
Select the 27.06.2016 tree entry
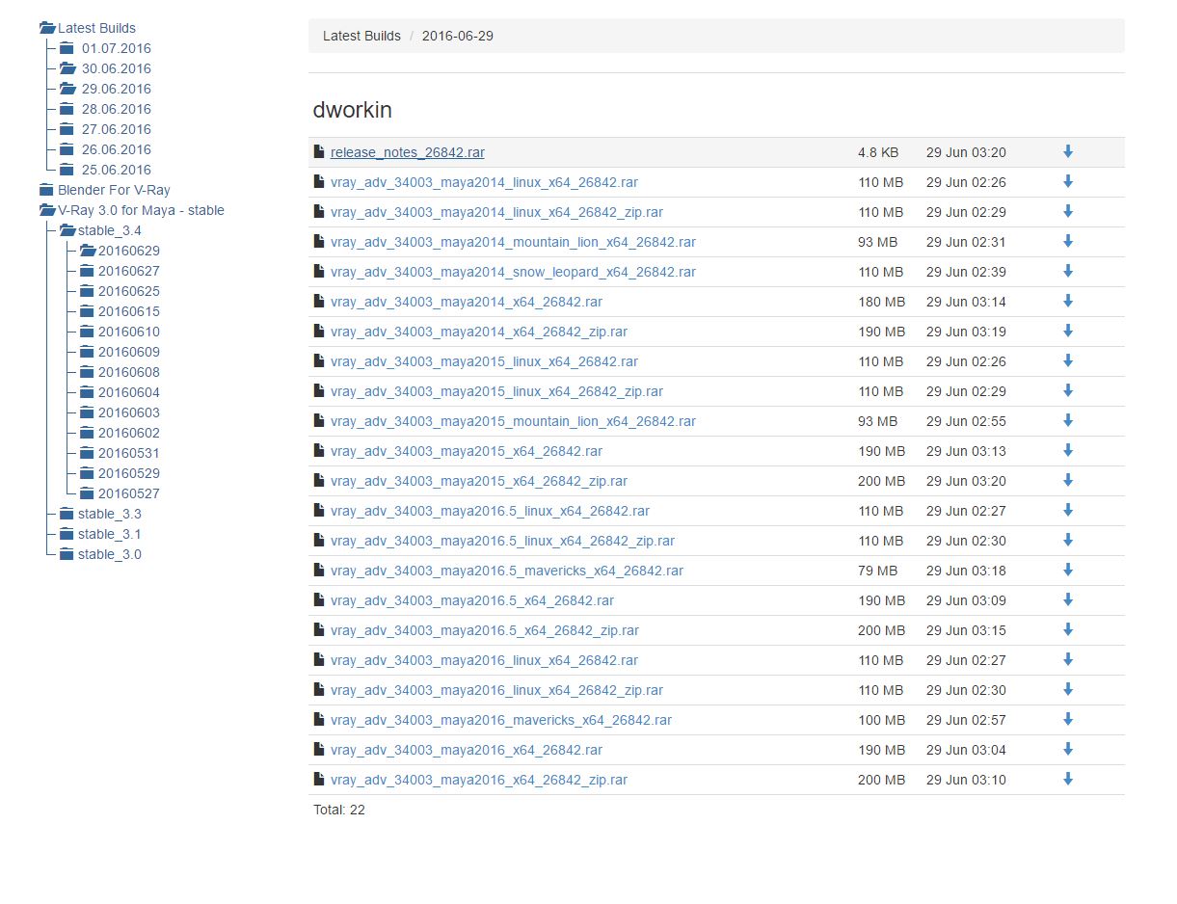pos(117,129)
